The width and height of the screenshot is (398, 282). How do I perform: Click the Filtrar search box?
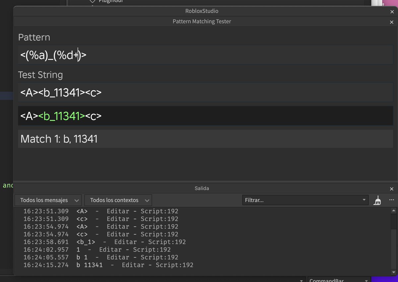(x=292, y=200)
